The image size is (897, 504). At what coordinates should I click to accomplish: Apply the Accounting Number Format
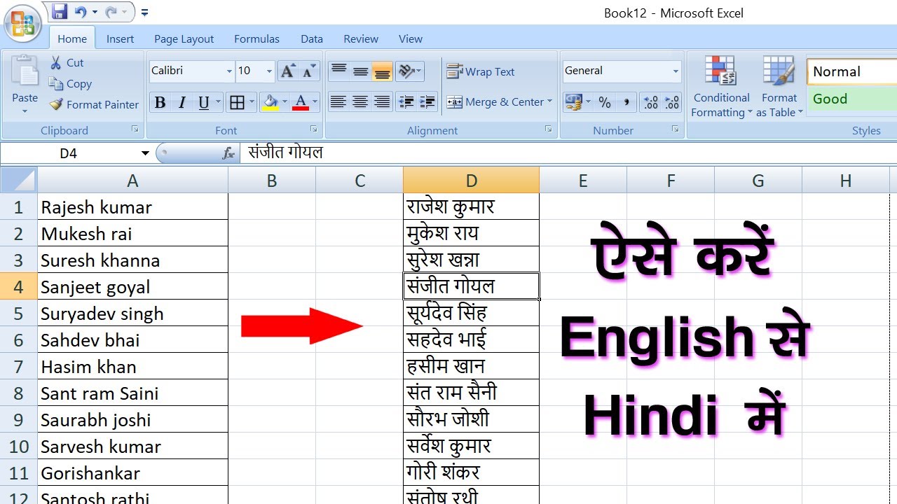coord(573,102)
